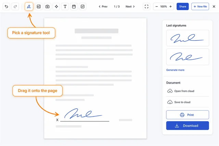The width and height of the screenshot is (219, 146).
Task: Click the Document section heading
Action: (173, 83)
